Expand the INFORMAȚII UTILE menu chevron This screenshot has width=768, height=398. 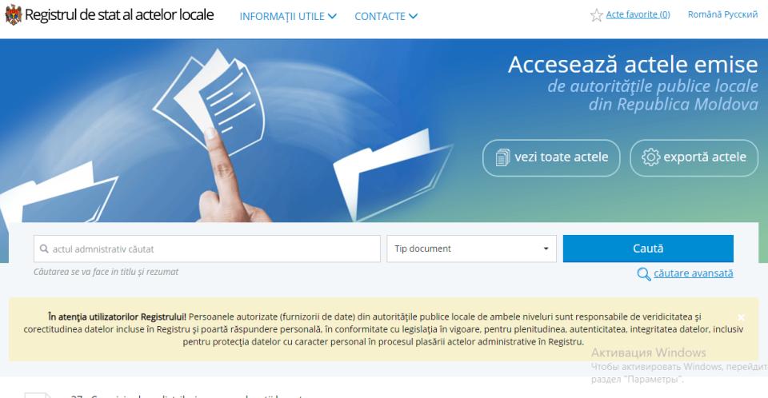[x=332, y=16]
